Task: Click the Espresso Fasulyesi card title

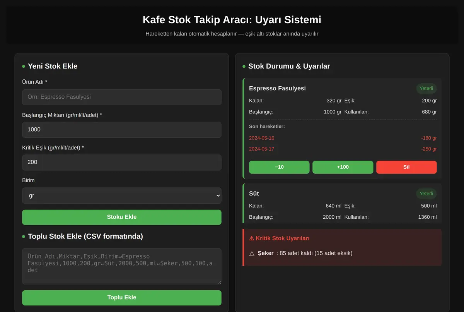Action: [277, 88]
